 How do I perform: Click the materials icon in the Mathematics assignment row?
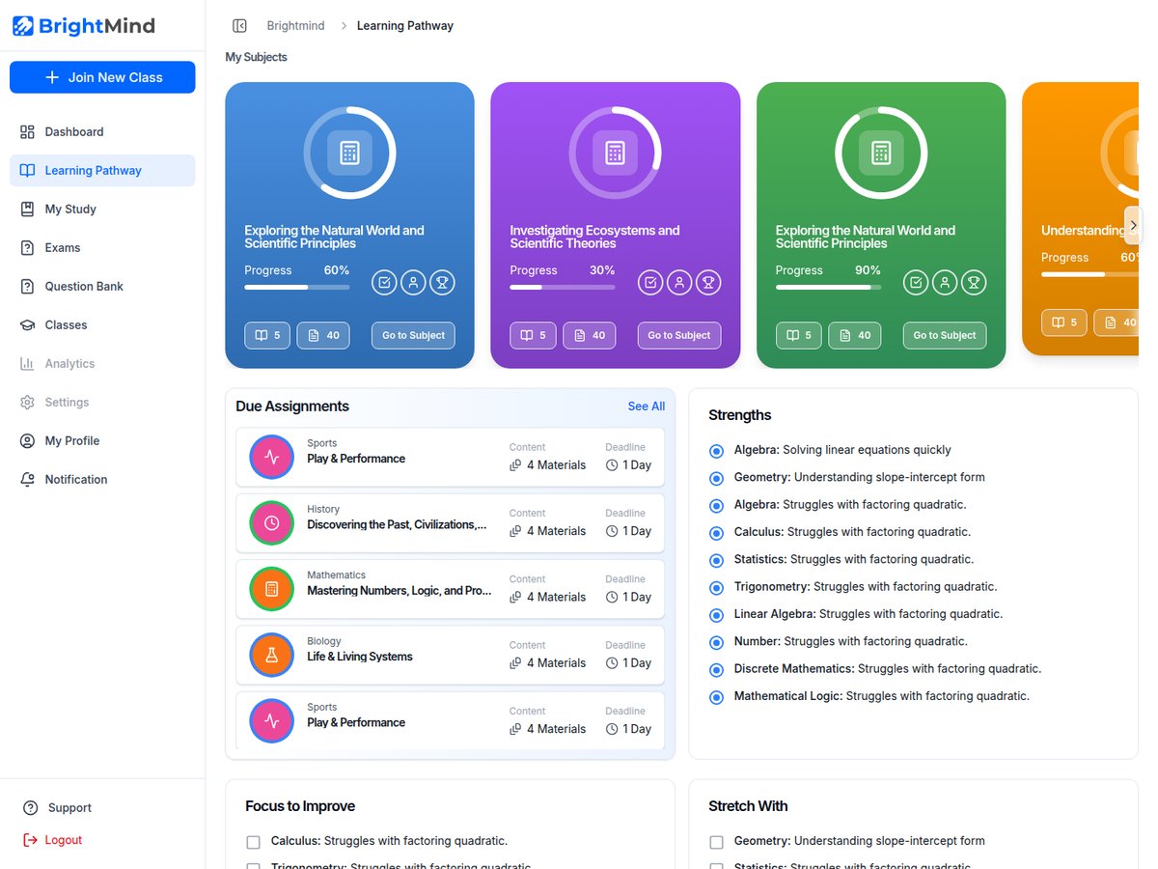click(x=515, y=598)
